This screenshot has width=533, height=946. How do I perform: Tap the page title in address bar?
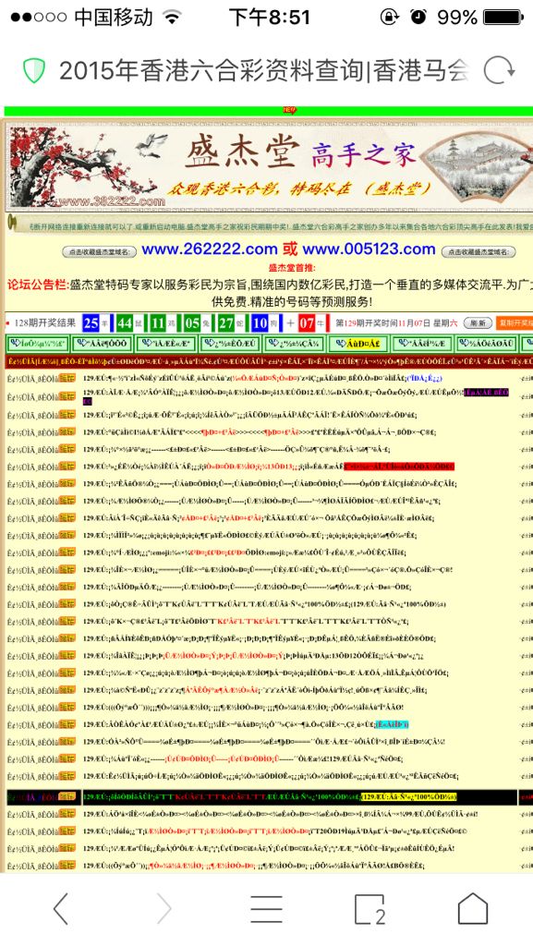263,70
